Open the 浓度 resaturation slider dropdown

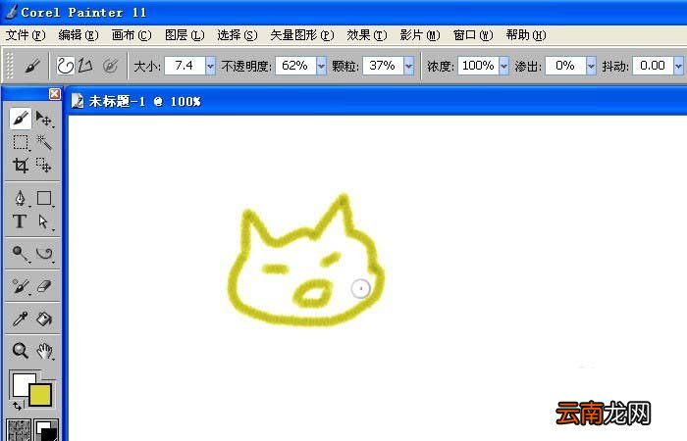click(x=503, y=66)
